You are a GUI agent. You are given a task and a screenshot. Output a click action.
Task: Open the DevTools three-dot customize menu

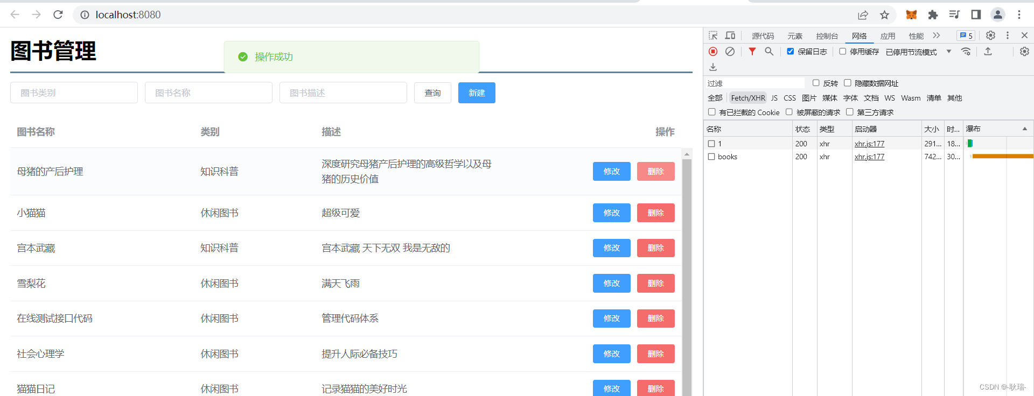[1008, 36]
